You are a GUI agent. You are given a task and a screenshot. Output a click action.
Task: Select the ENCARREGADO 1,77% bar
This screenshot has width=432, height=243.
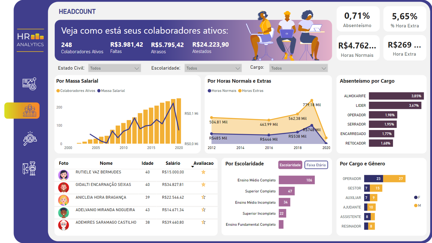pos(381,134)
